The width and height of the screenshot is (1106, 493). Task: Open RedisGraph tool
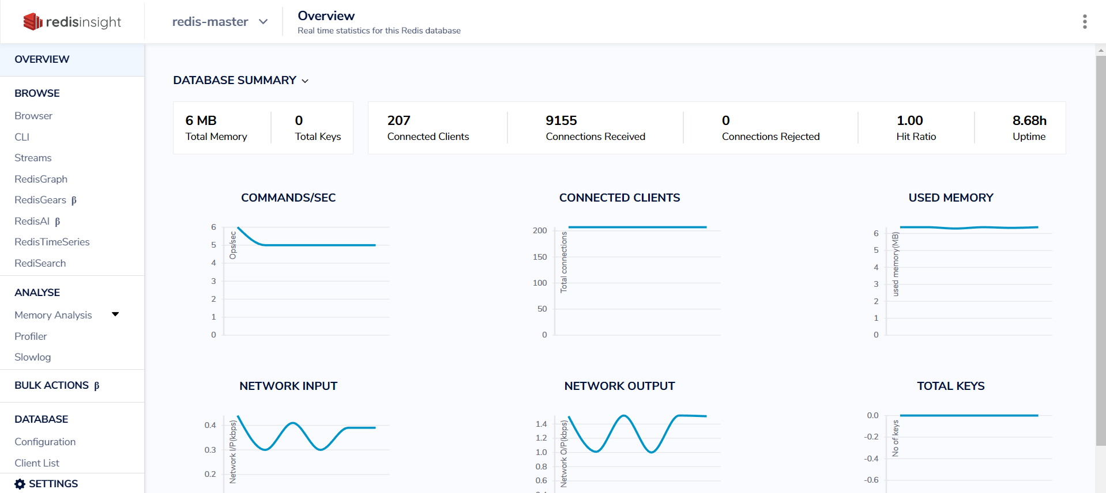[x=41, y=179]
